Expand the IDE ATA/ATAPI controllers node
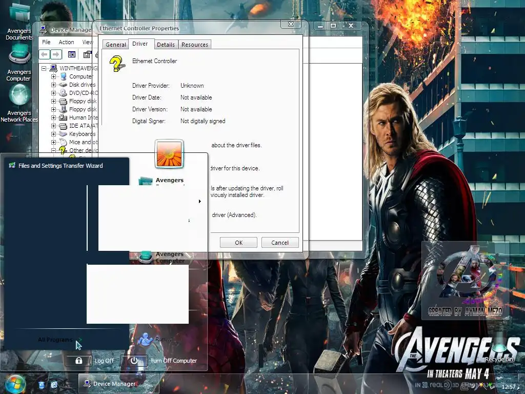The height and width of the screenshot is (394, 525). (53, 126)
